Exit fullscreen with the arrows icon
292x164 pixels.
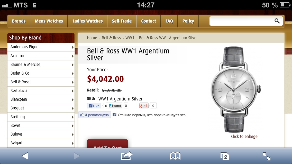coord(267,156)
